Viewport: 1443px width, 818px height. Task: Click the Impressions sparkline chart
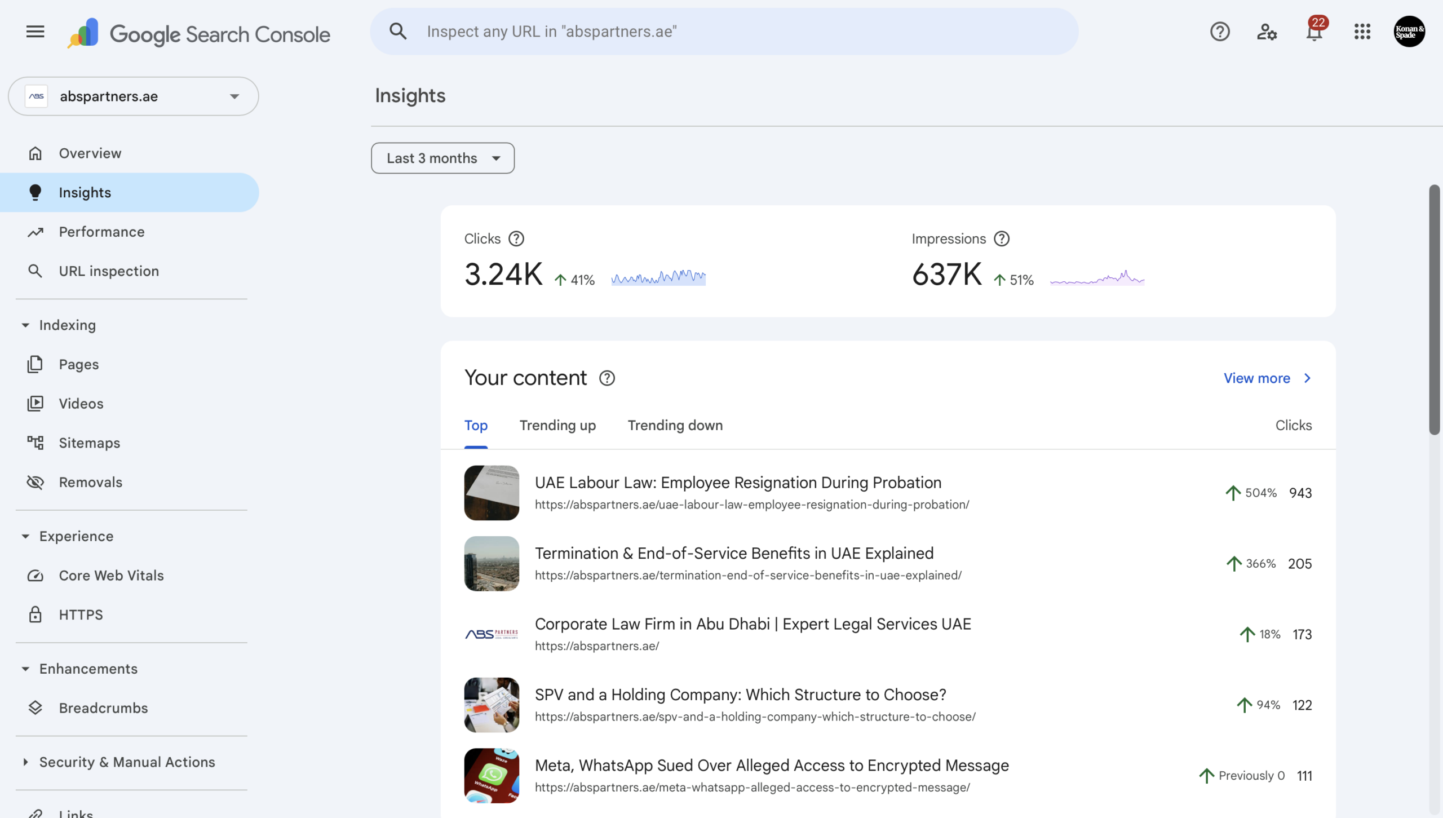coord(1097,277)
